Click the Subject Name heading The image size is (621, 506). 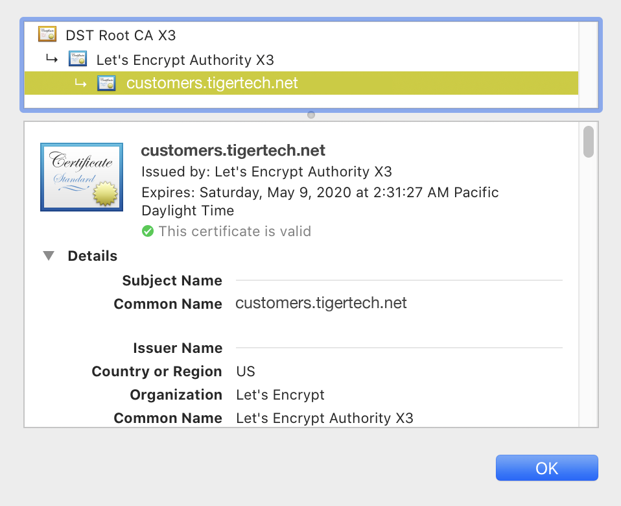point(172,280)
